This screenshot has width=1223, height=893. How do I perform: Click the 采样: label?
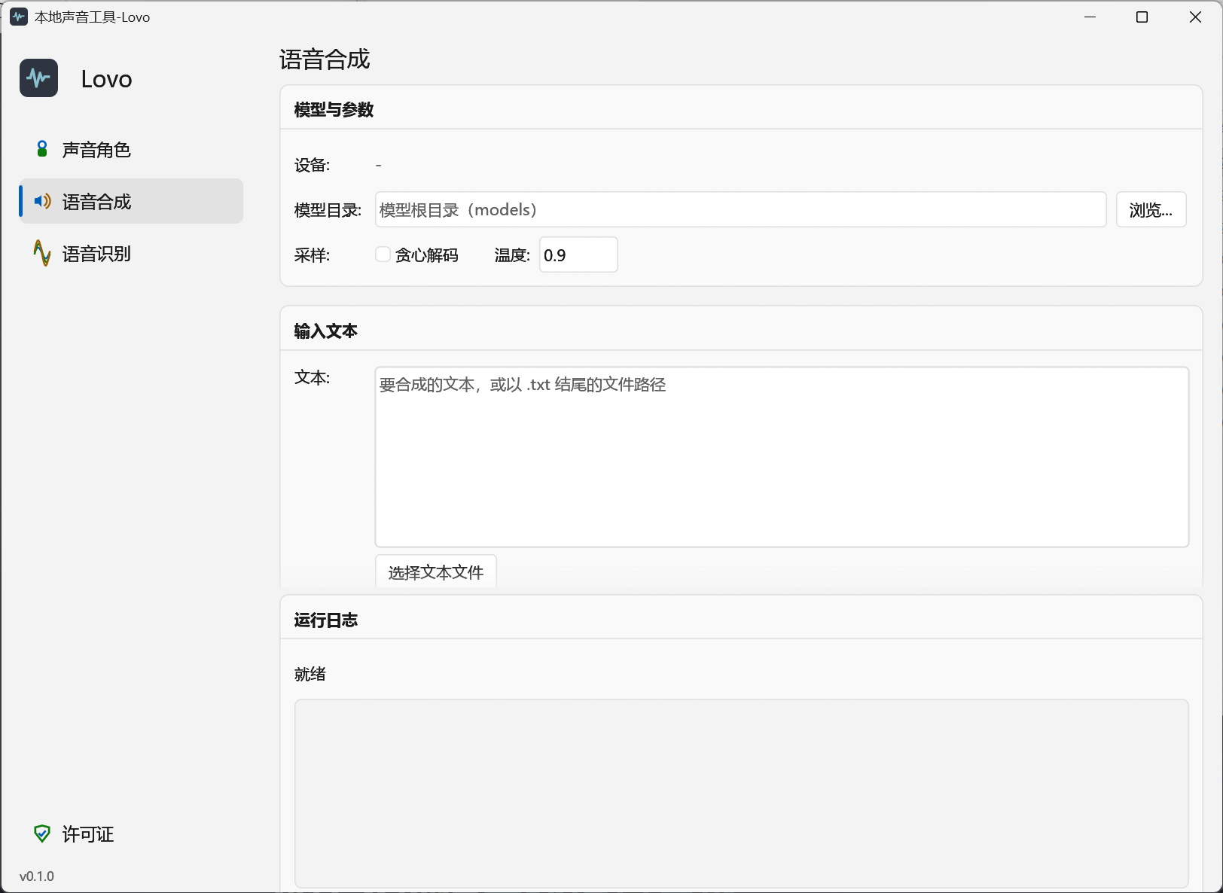[x=312, y=255]
